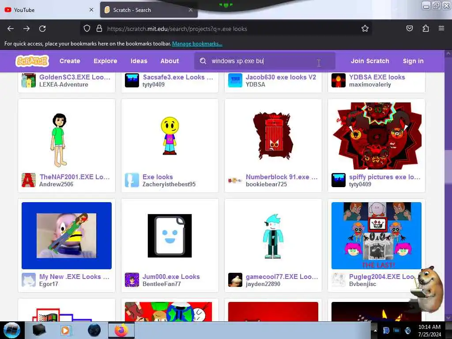Viewport: 452px width, 339px height.
Task: Open Zacheryisthebest95's avatar icon
Action: point(132,180)
